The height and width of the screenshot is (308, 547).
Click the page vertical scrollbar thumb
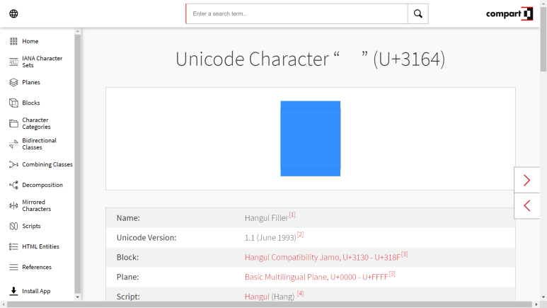543,39
